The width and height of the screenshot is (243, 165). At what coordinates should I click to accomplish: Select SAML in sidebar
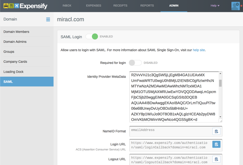pyautogui.click(x=27, y=81)
